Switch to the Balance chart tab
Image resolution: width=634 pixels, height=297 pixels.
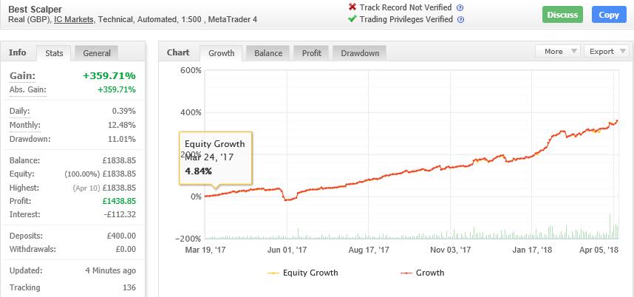[268, 53]
